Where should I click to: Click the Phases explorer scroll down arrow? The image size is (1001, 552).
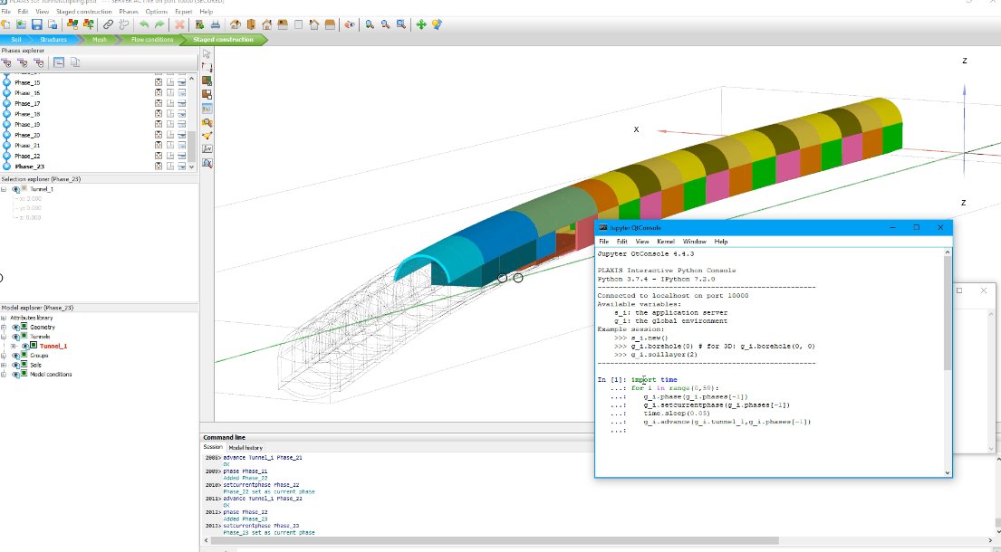click(191, 167)
